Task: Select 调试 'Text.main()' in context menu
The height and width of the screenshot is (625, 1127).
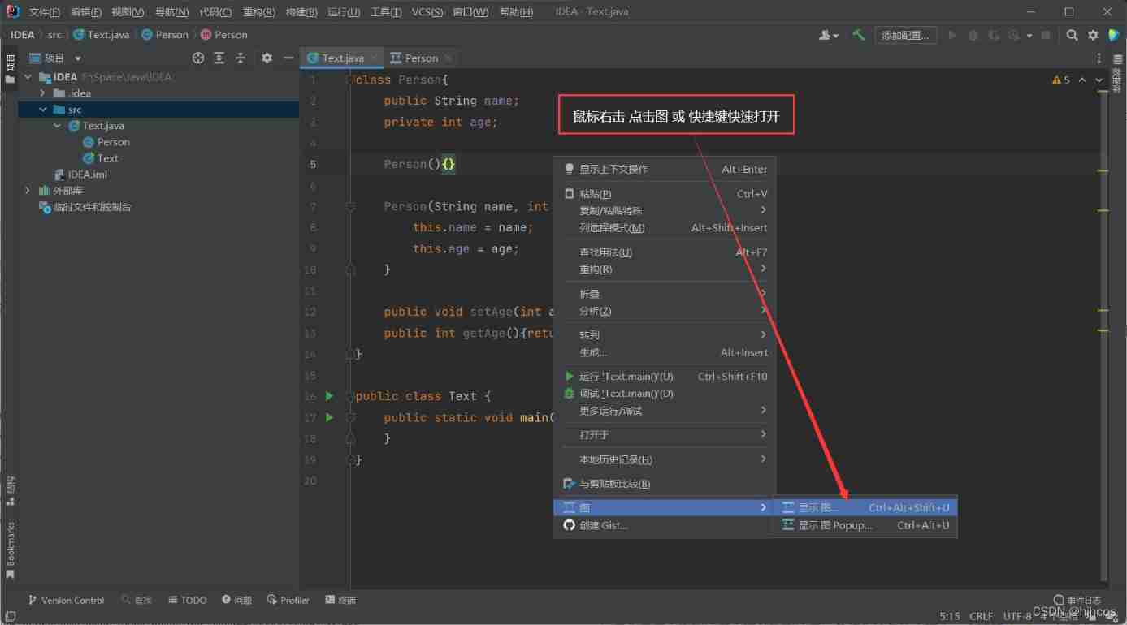Action: (x=665, y=394)
